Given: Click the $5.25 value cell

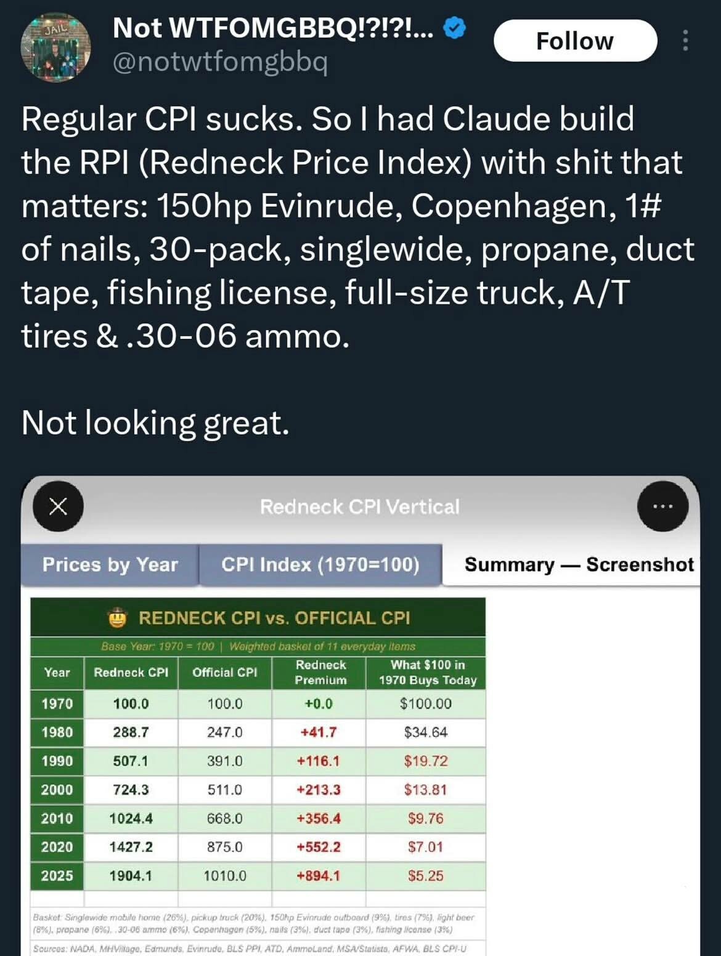Looking at the screenshot, I should [x=425, y=875].
